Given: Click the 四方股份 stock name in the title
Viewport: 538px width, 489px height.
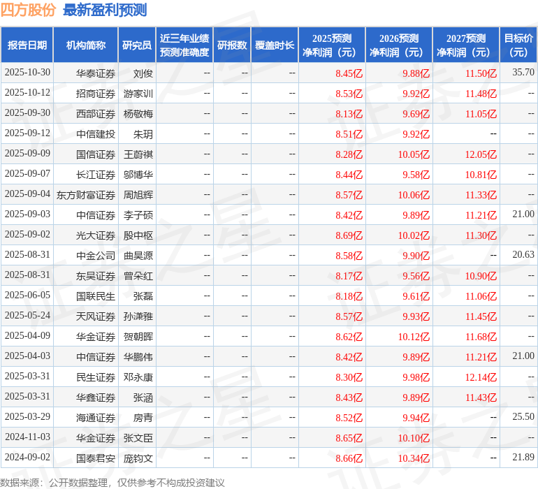Looking at the screenshot, I should click(x=29, y=10).
